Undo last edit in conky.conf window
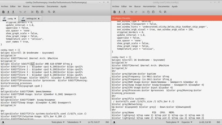 (x=131, y=12)
